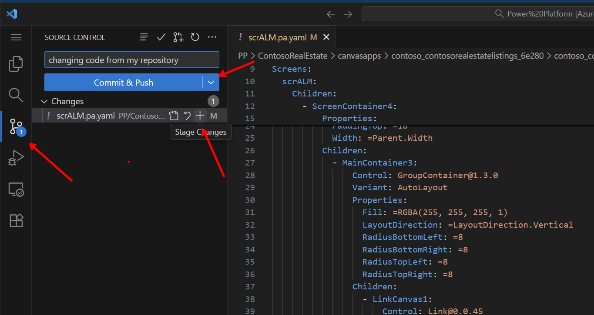Open canvasapps in the breadcrumb path
The width and height of the screenshot is (594, 315).
pyautogui.click(x=359, y=56)
